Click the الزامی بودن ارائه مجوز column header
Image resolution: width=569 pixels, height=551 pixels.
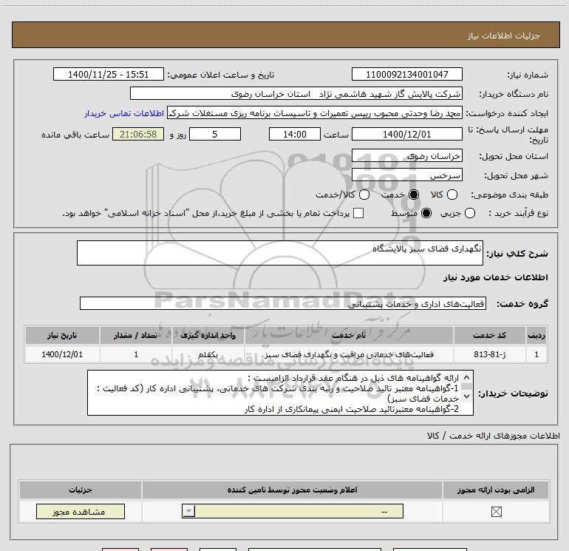point(496,490)
